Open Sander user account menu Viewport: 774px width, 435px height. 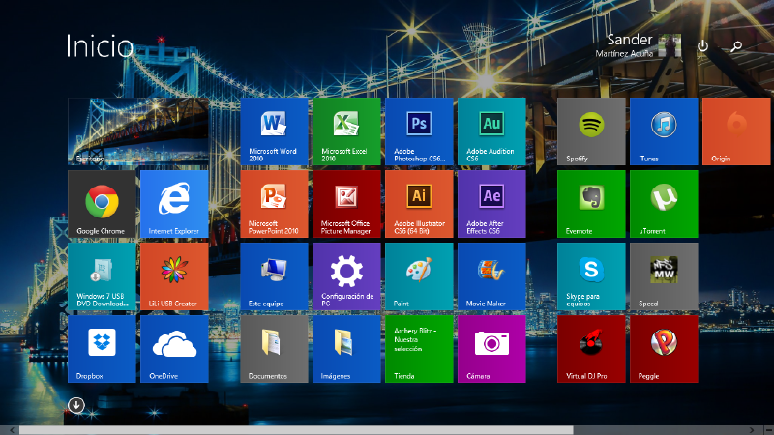(625, 44)
